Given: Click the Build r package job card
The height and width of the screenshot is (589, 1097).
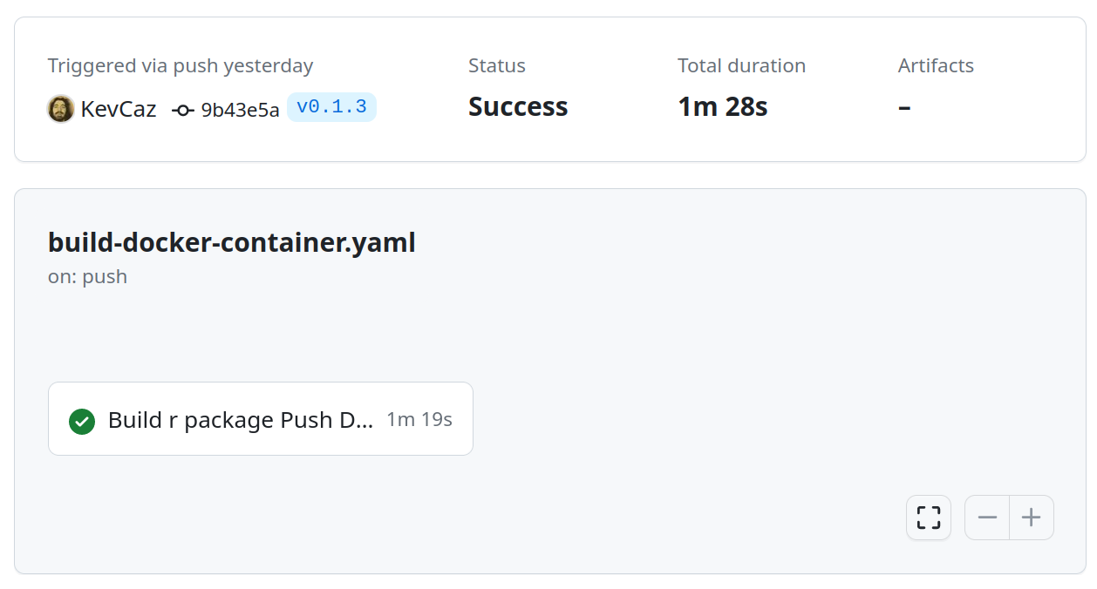Looking at the screenshot, I should [x=260, y=419].
